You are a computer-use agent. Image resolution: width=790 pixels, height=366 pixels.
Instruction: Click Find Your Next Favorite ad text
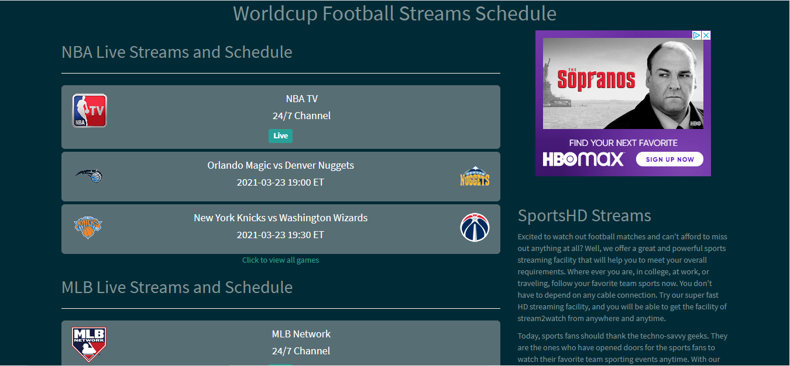coord(623,143)
